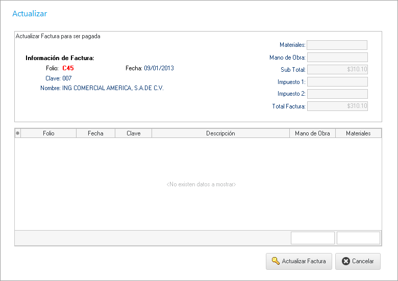Click the asterisk row selector header

(x=18, y=133)
